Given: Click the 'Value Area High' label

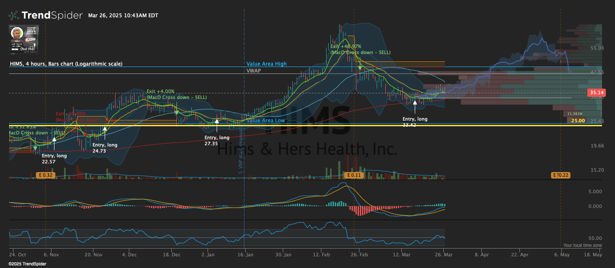Looking at the screenshot, I should coord(266,64).
